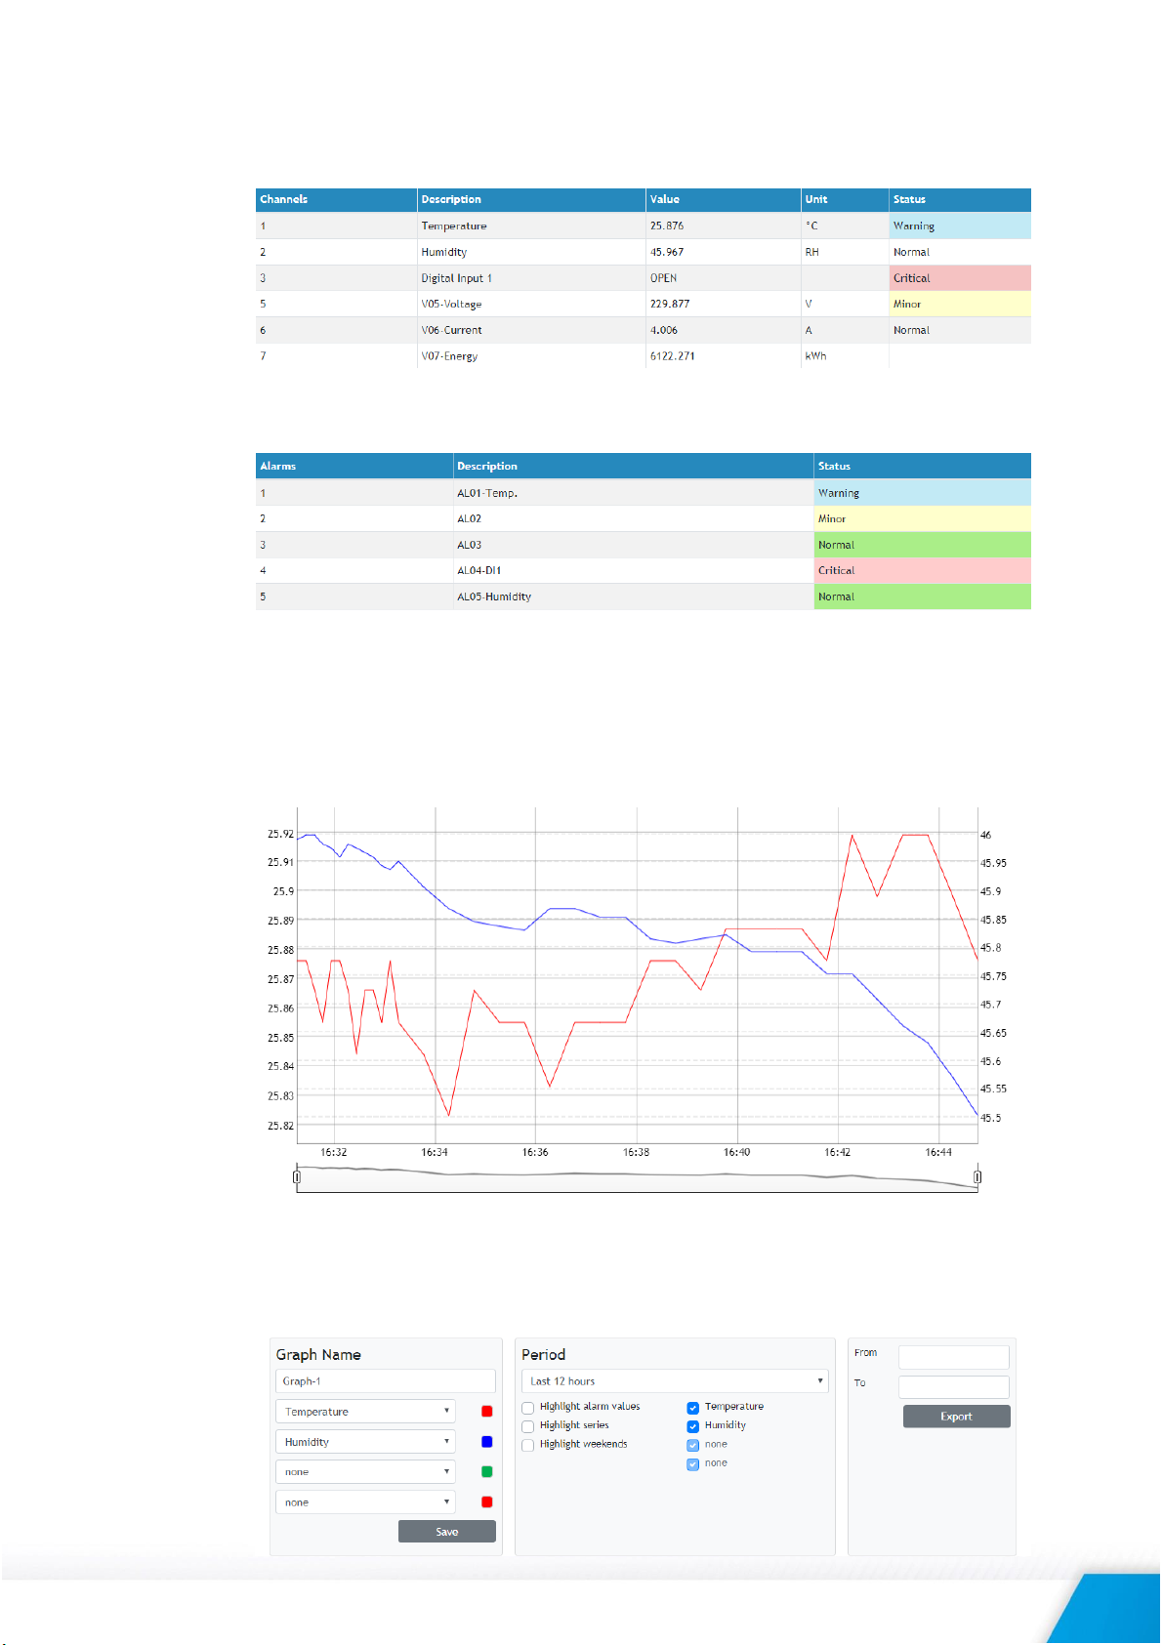This screenshot has width=1164, height=1645.
Task: Click the Save button
Action: (447, 1532)
